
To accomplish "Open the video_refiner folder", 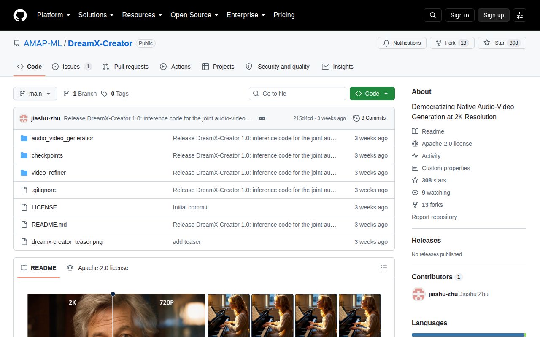I will (x=49, y=173).
